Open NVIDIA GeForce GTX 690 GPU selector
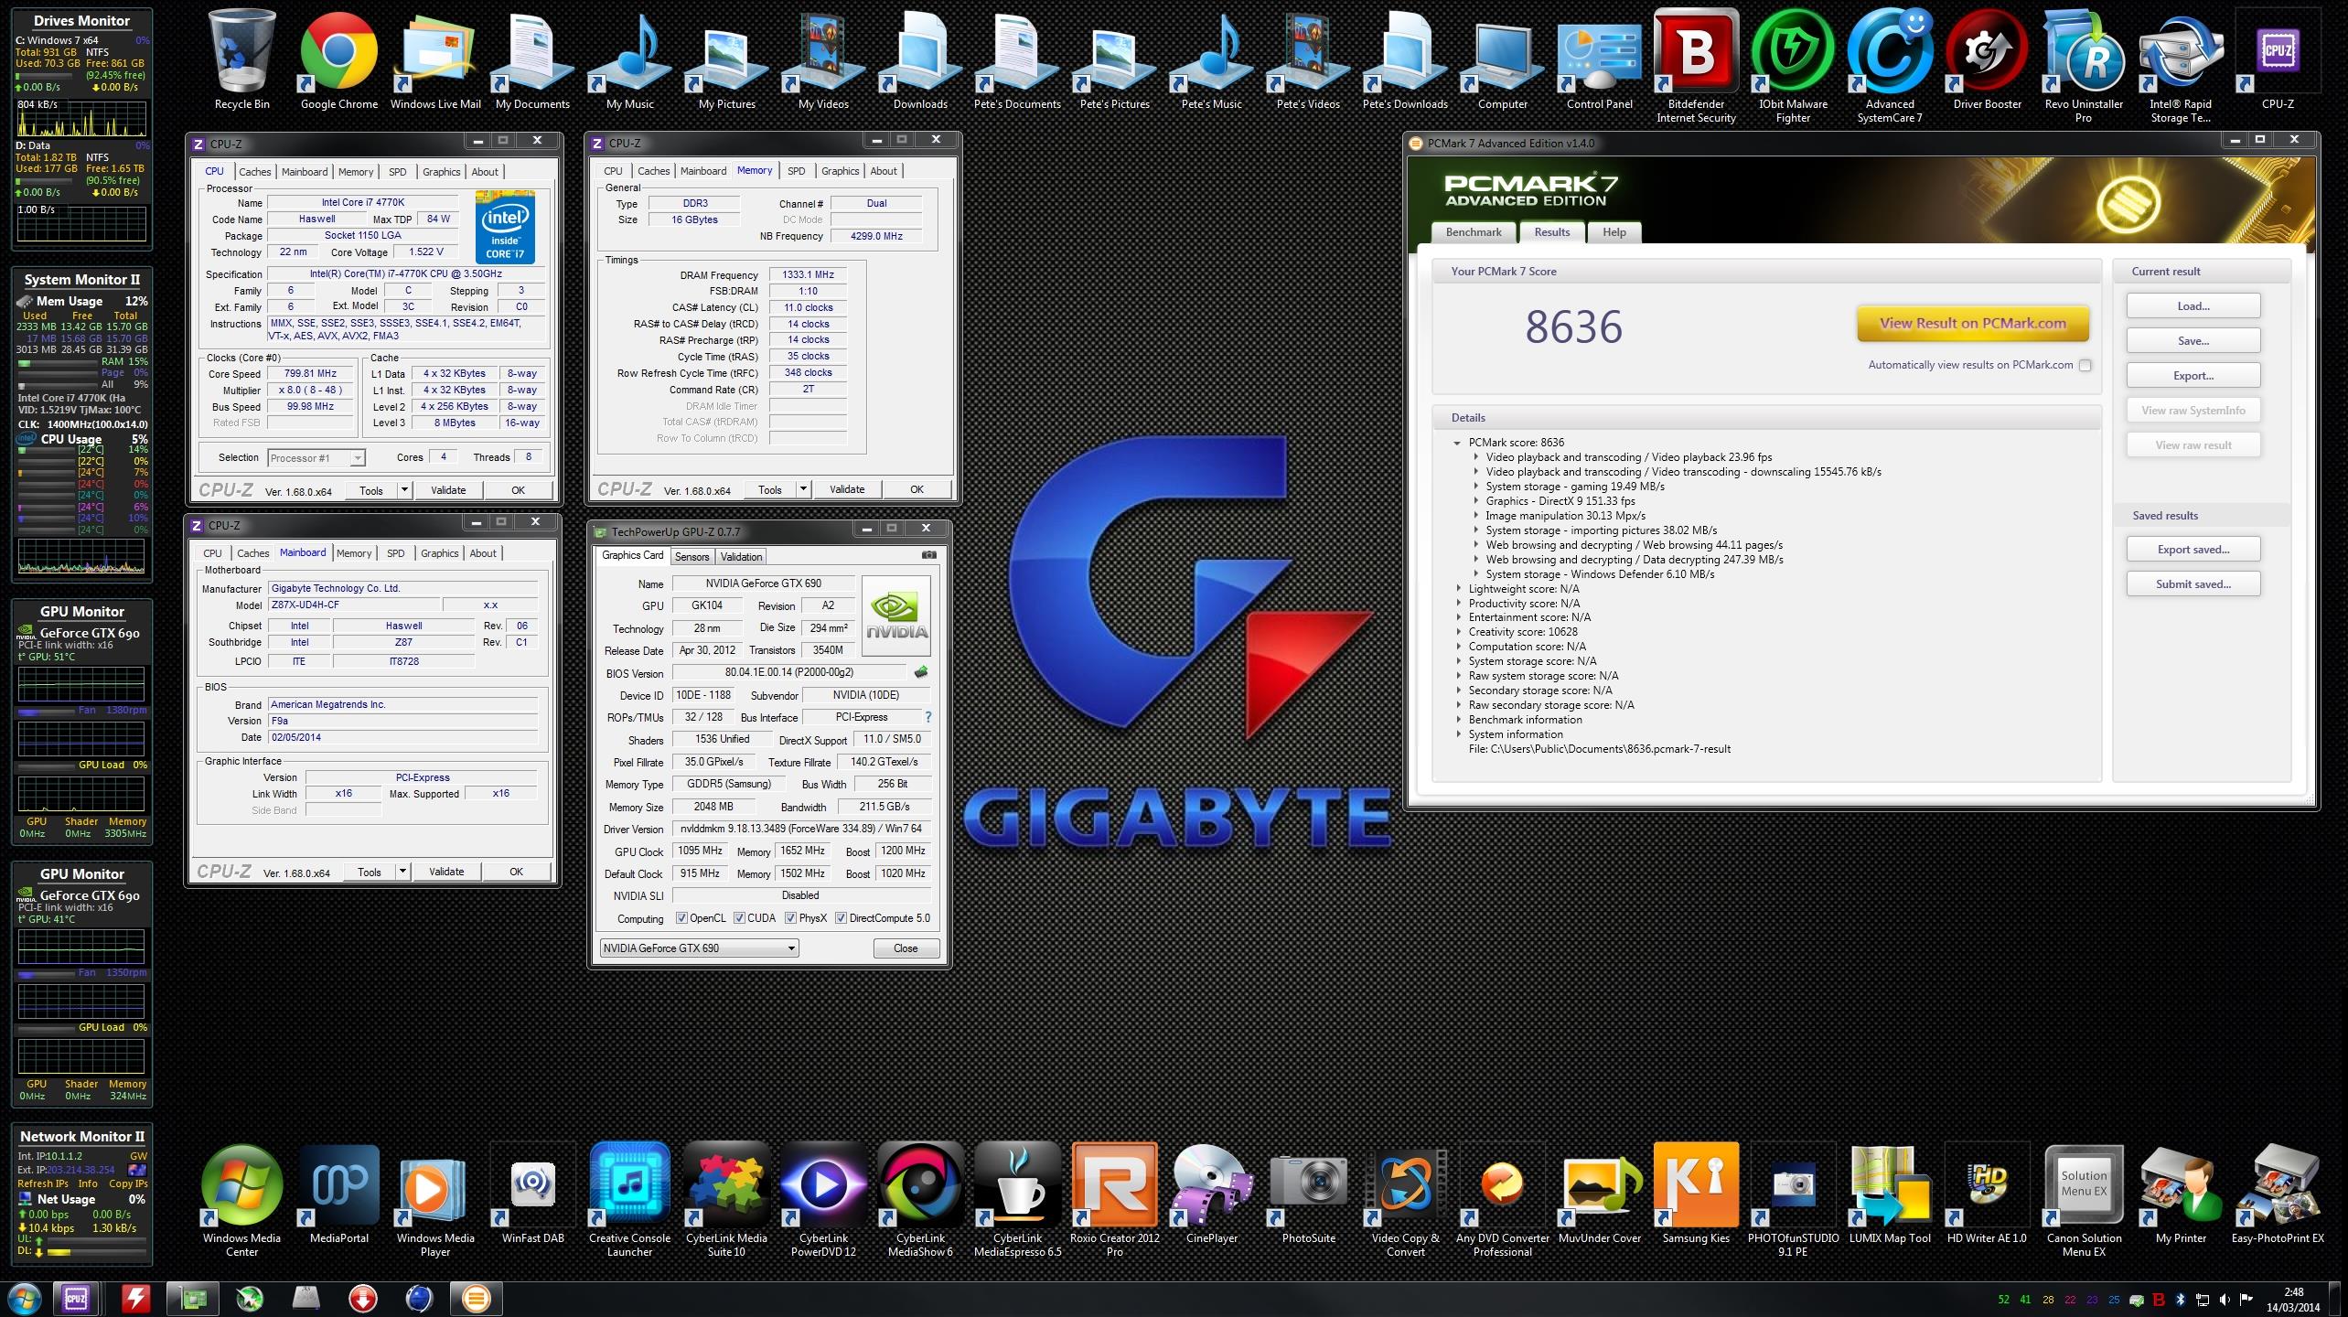Image resolution: width=2348 pixels, height=1317 pixels. pyautogui.click(x=699, y=948)
